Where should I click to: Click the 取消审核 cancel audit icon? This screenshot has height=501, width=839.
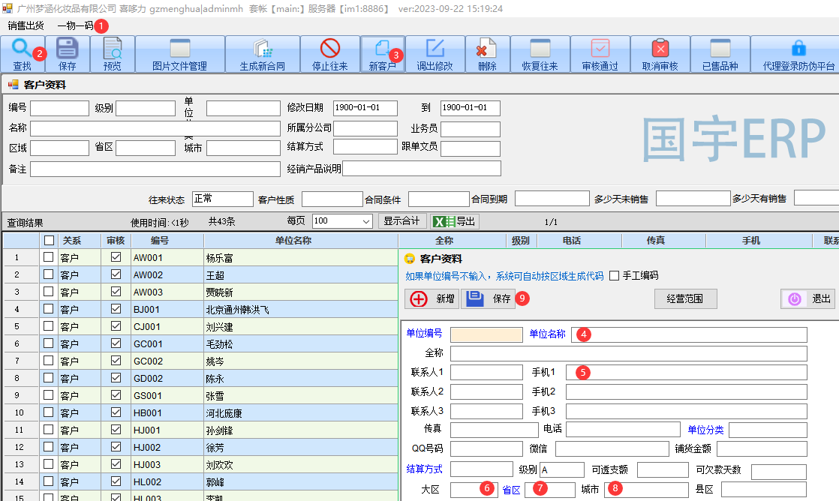(660, 54)
